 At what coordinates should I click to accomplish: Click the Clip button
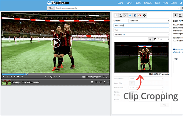click(165, 105)
